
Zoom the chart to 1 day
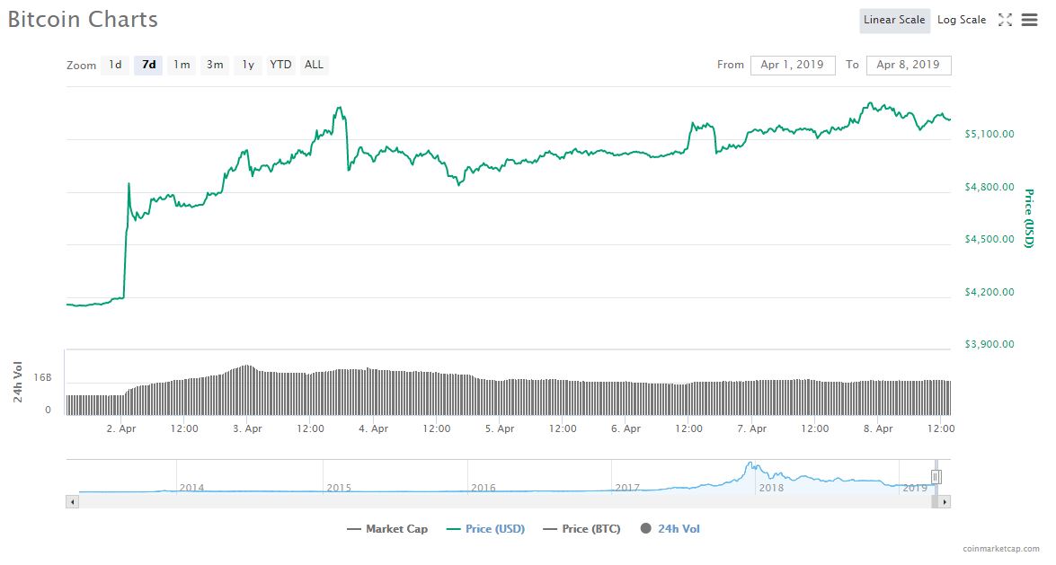coord(114,65)
